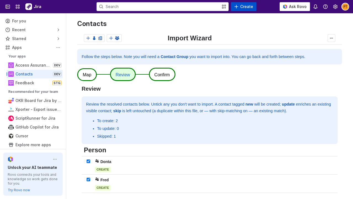Click the Import Wizard title
The width and height of the screenshot is (353, 199).
[190, 38]
